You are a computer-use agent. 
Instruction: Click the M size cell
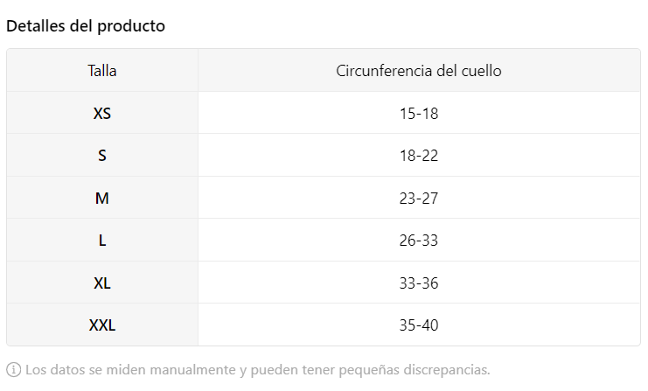pos(102,198)
